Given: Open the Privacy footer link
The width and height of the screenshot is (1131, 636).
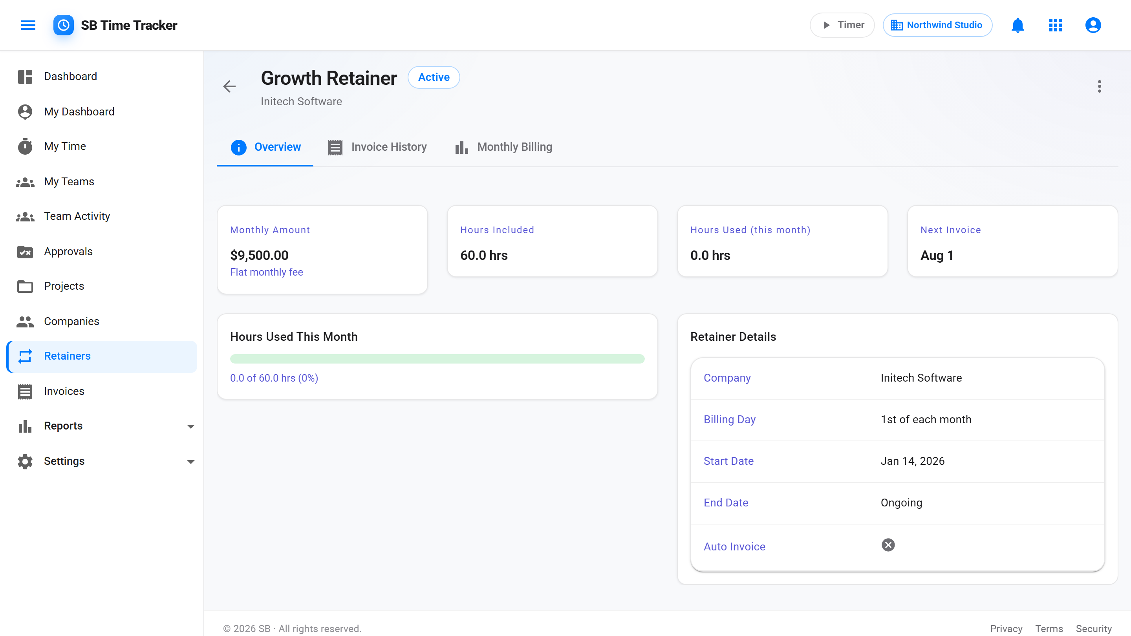Looking at the screenshot, I should tap(1006, 628).
